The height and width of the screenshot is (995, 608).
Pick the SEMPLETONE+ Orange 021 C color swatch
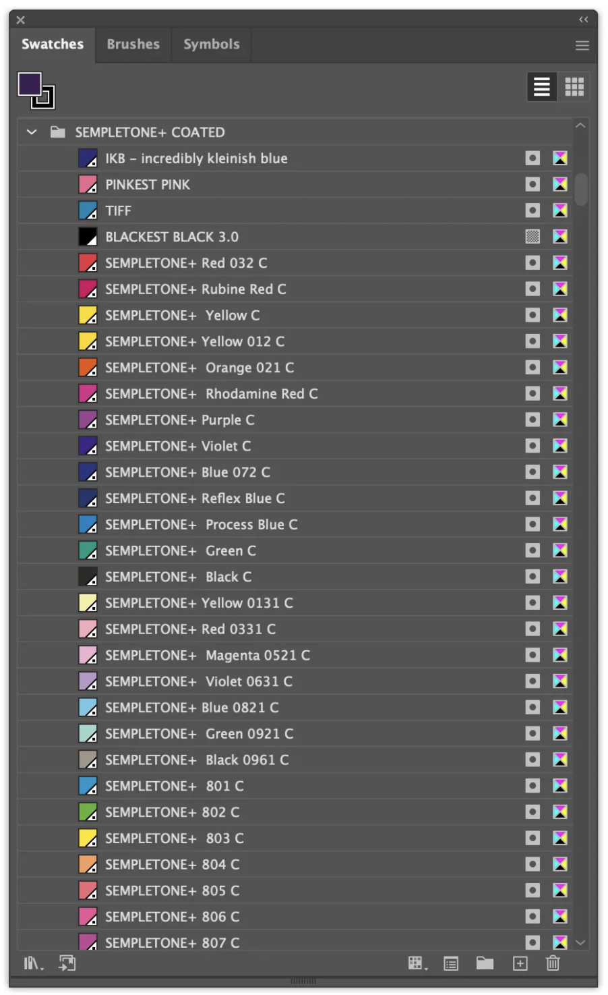88,368
